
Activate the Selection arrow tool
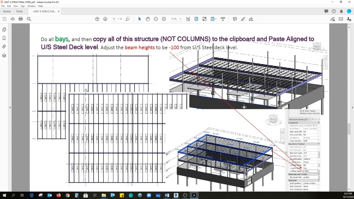click(139, 19)
